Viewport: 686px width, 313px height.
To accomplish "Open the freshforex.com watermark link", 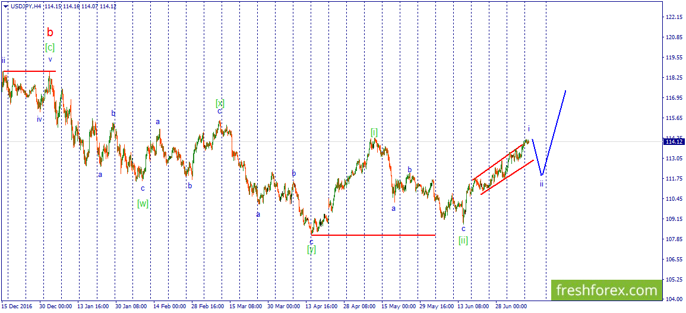I will pos(607,290).
